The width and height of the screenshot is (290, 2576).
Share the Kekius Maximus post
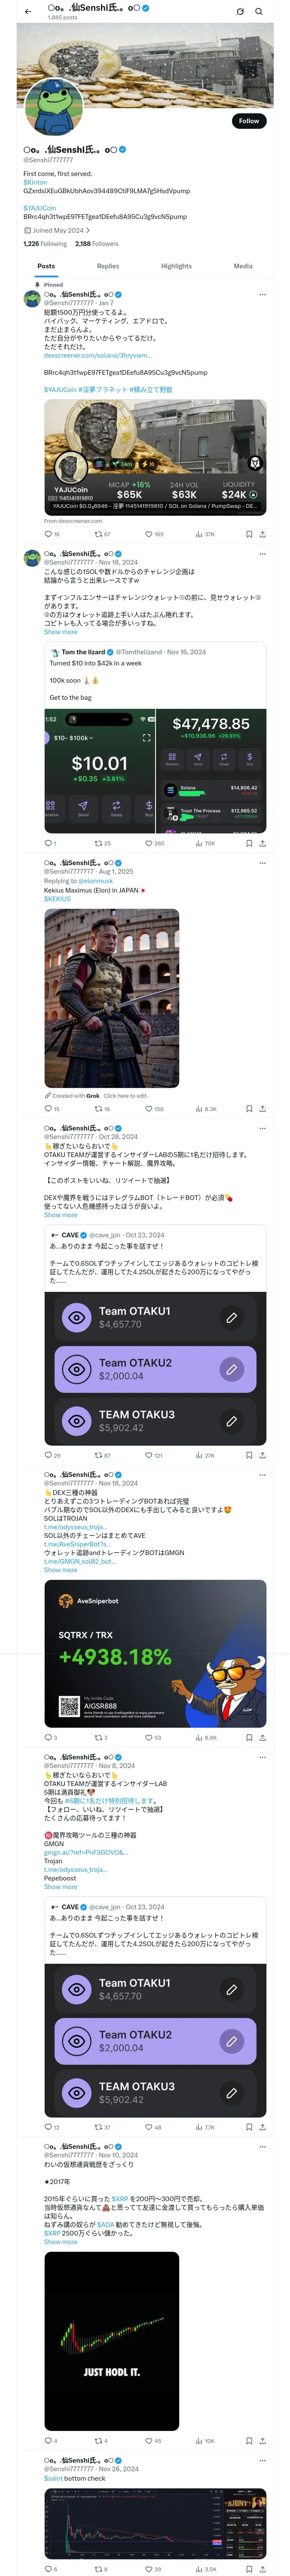[262, 1109]
